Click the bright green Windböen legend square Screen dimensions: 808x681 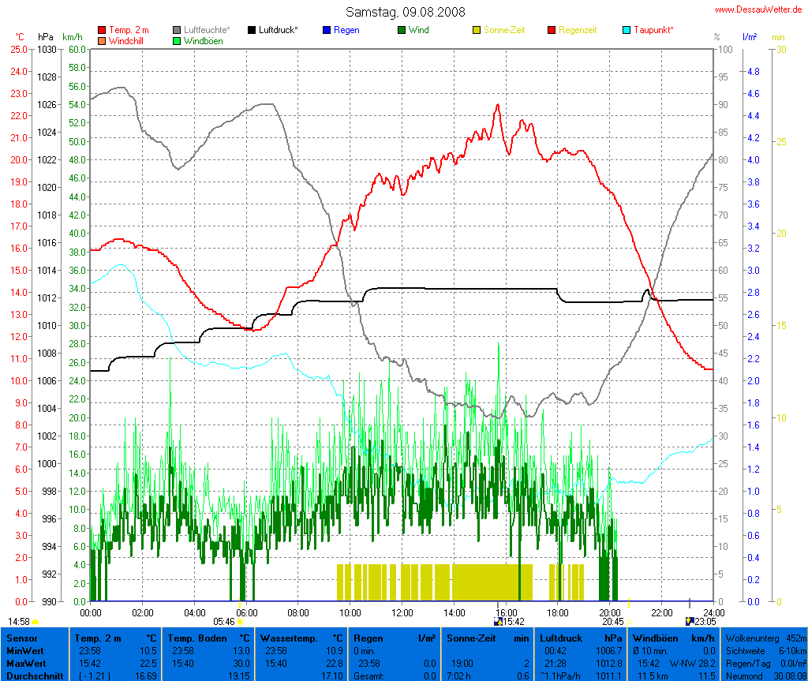pos(177,40)
